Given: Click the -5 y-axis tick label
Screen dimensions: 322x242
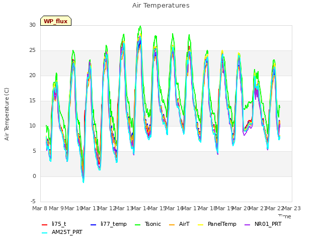Looking at the screenshot, I should [33, 201].
